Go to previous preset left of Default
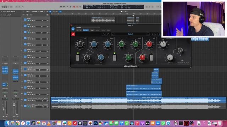This screenshot has height=127, width=227. 113,34
